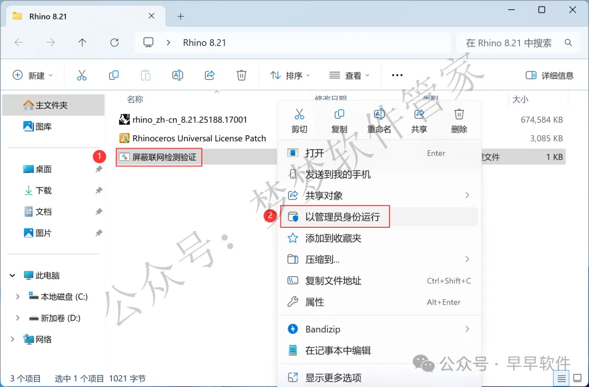The image size is (589, 387).
Task: Select the 屏蔽联网检测验证 file
Action: point(158,157)
